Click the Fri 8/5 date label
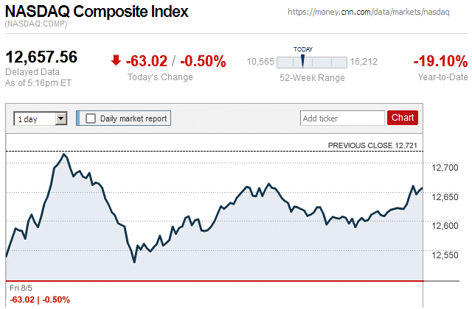The height and width of the screenshot is (309, 472). pyautogui.click(x=22, y=288)
